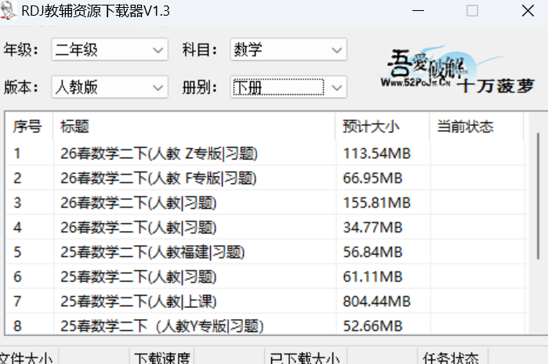548x364 pixels.
Task: Select row 25春数学二下(人教|上课)
Action: [x=266, y=301]
